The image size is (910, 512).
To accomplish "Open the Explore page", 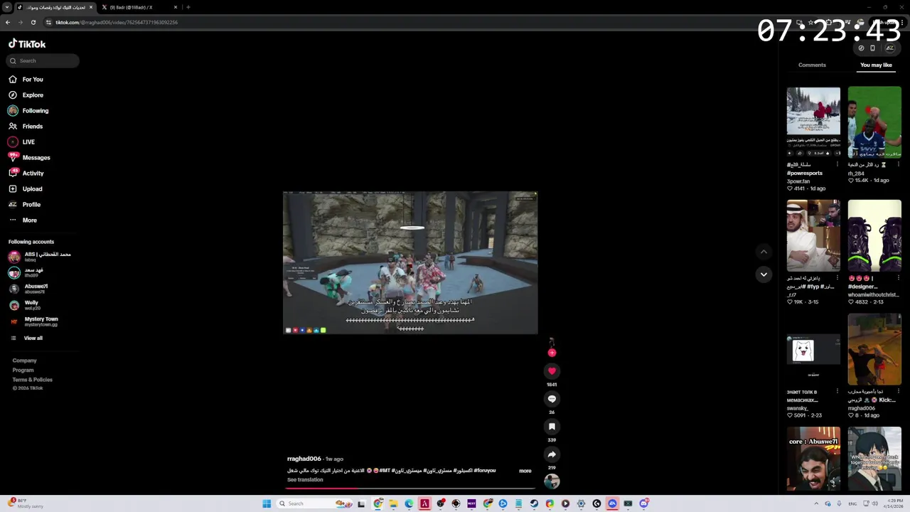I will 26,95.
